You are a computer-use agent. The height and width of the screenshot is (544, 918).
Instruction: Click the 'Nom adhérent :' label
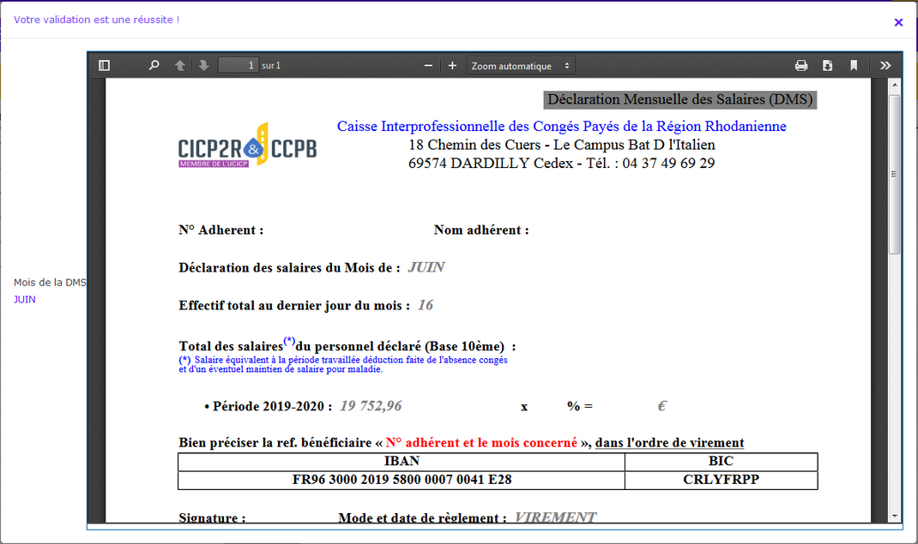(x=481, y=230)
